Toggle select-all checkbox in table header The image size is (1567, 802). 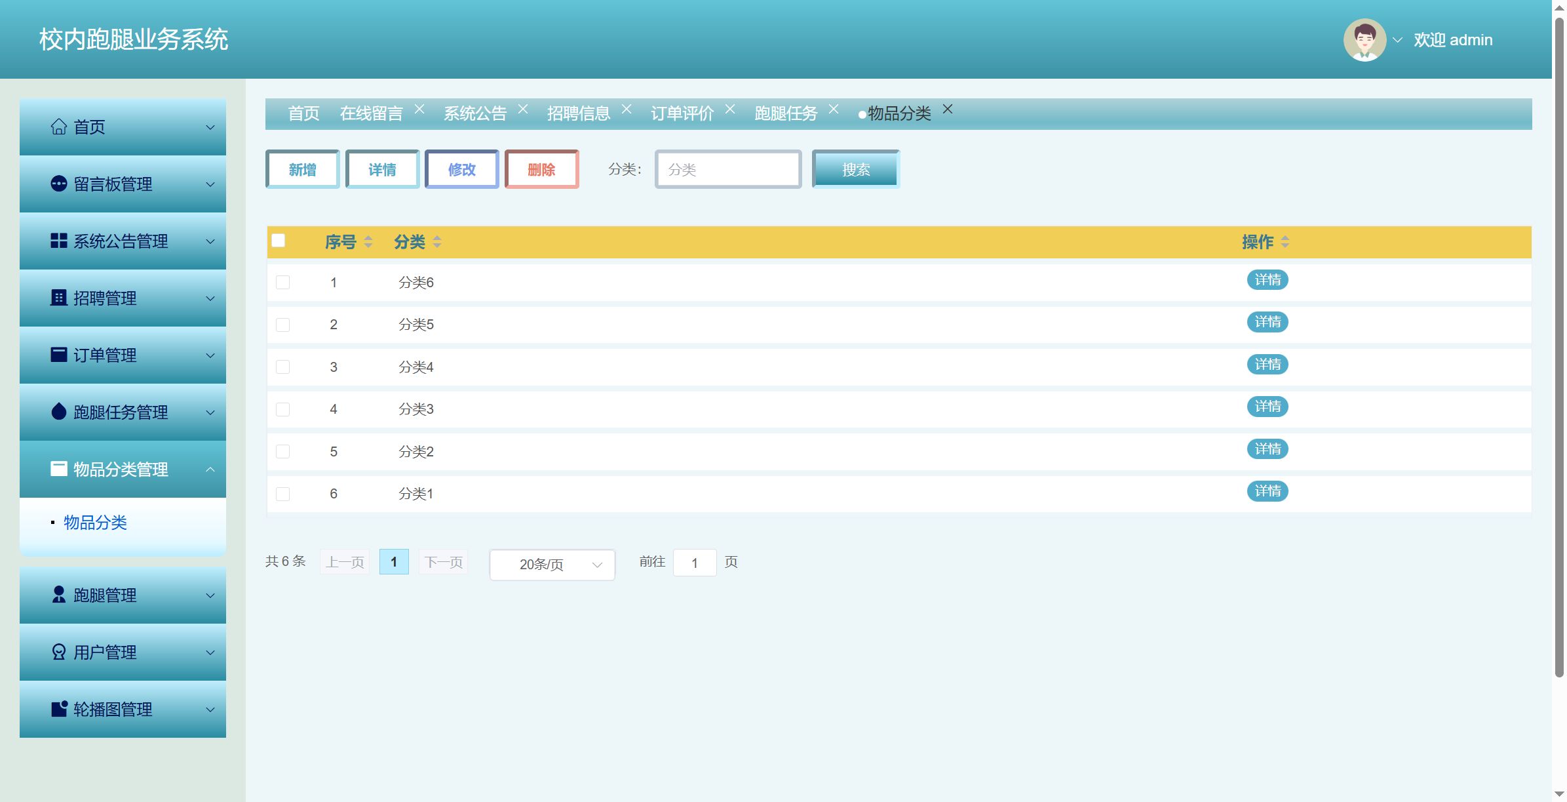point(279,241)
